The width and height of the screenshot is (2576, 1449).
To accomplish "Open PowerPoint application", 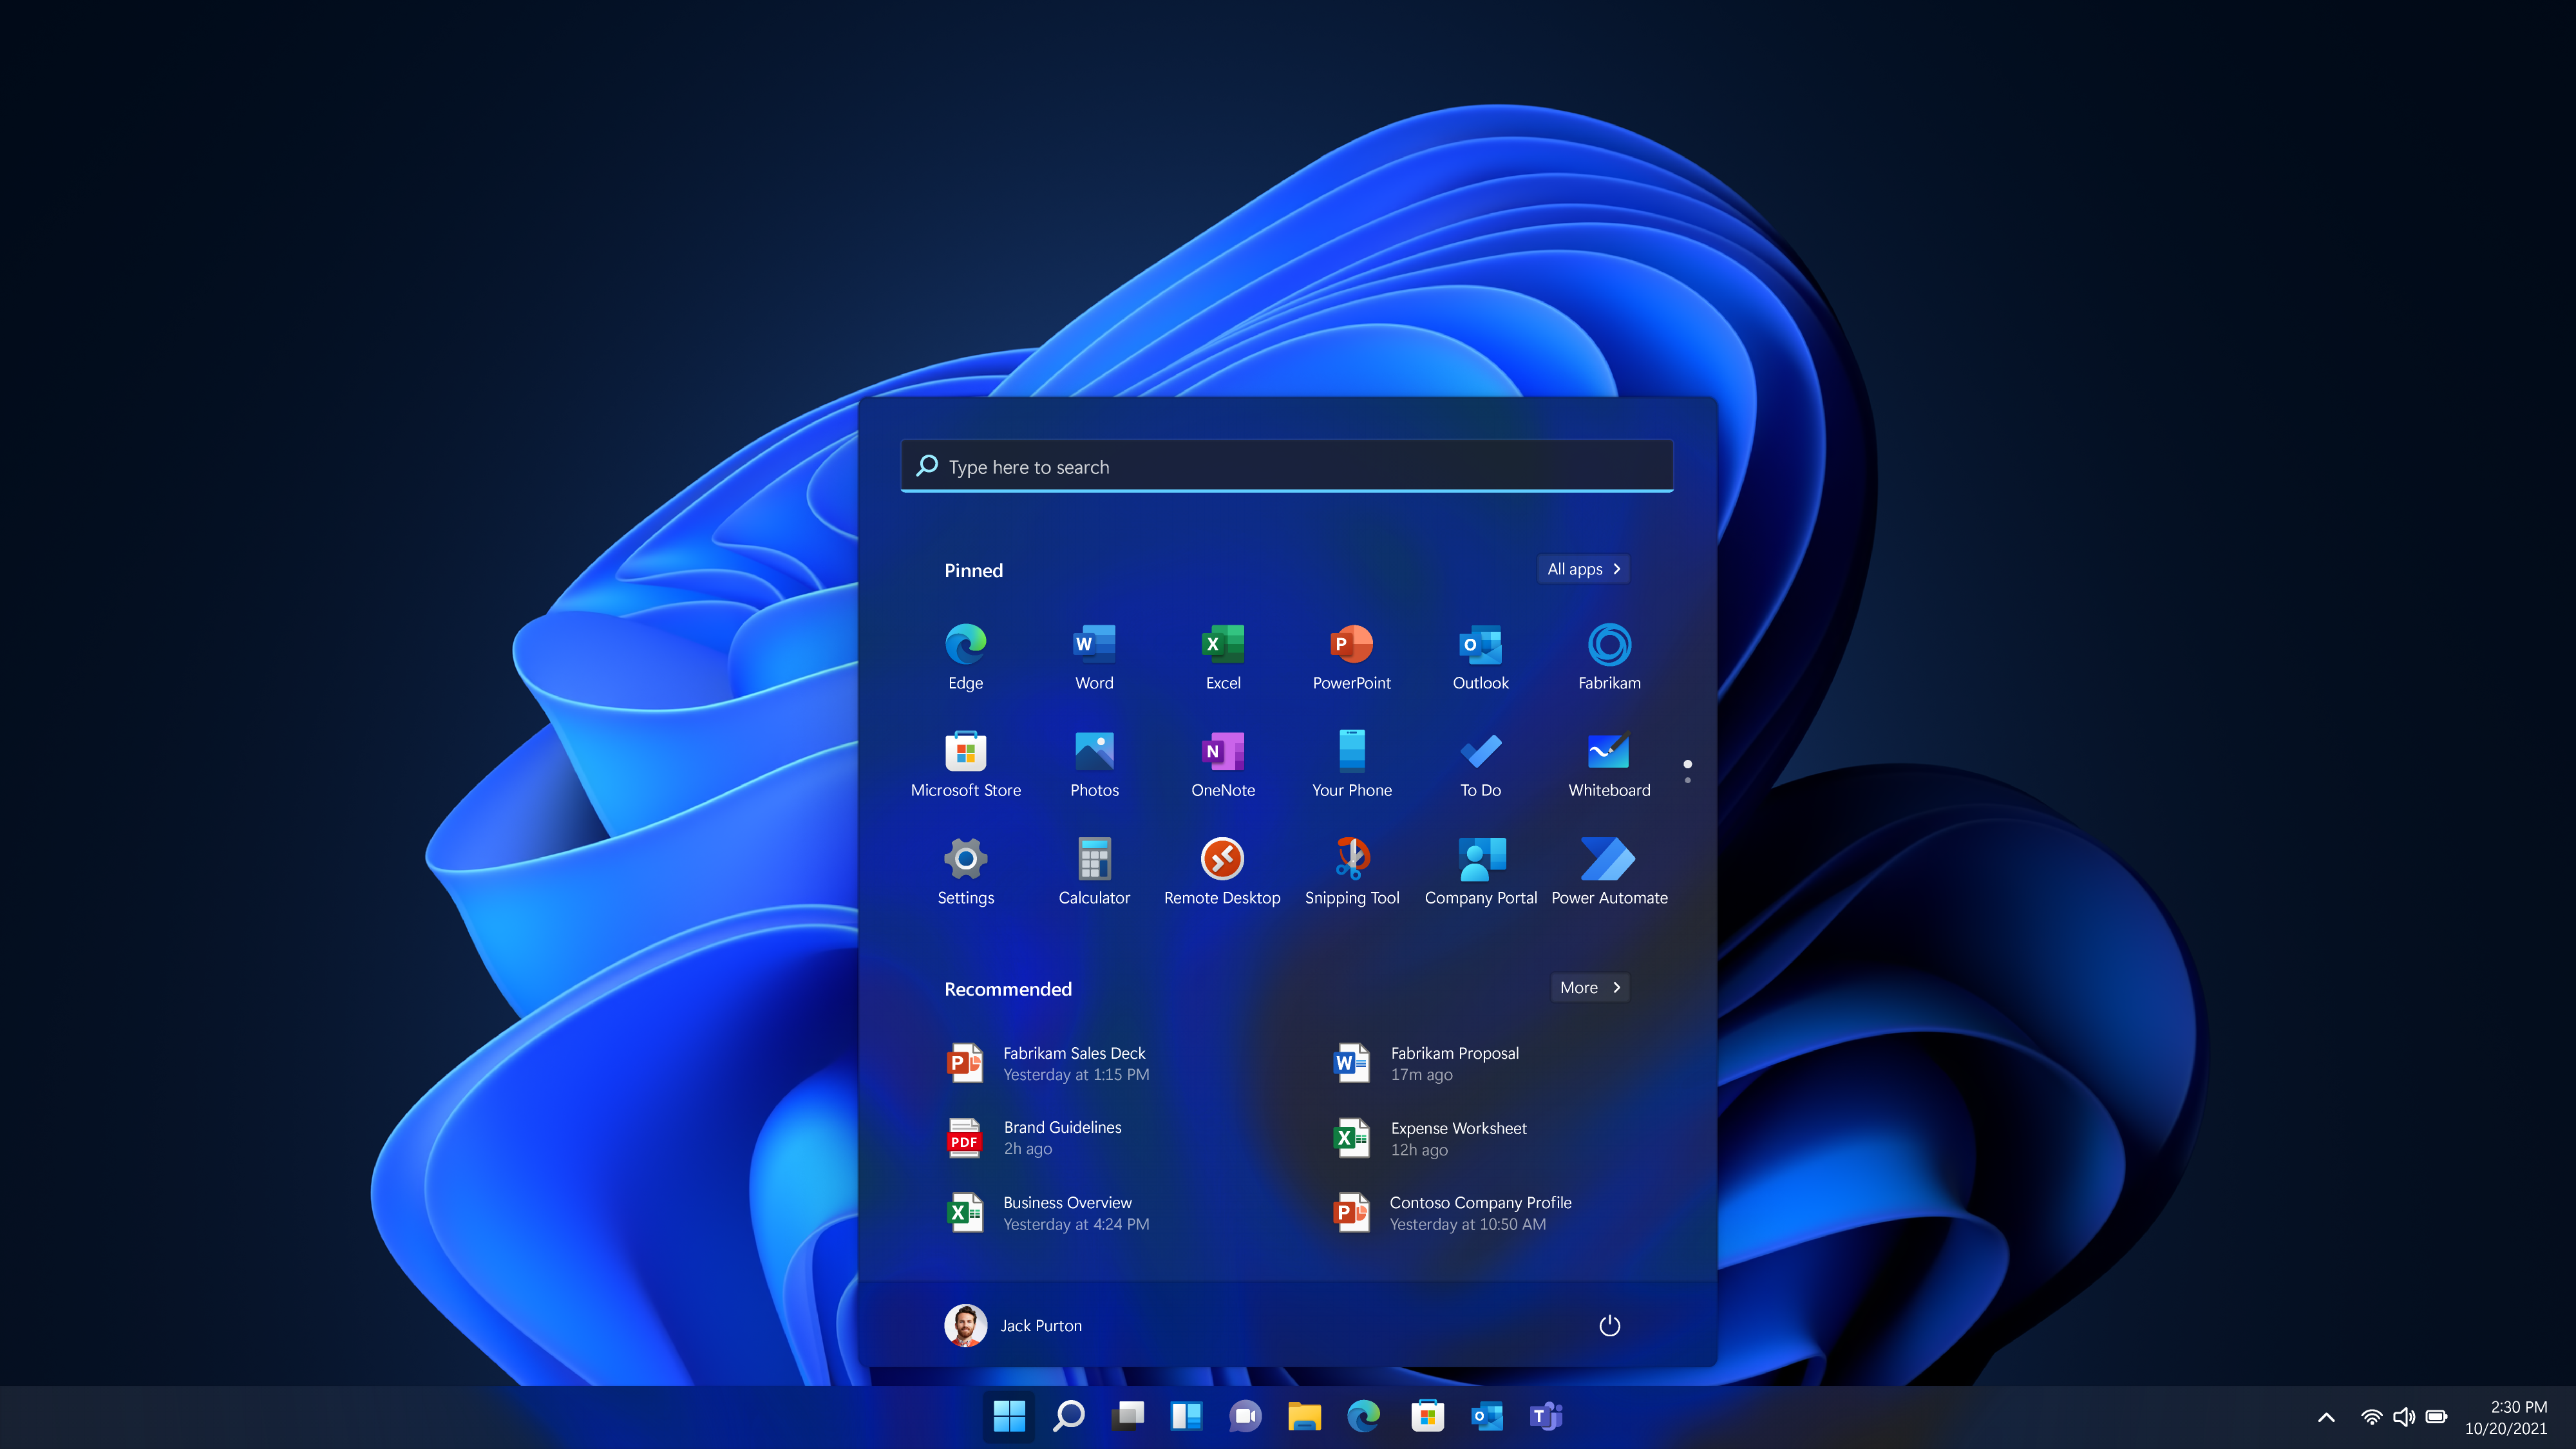I will 1352,656.
